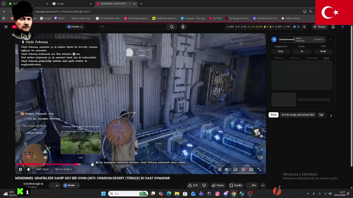353x198 pixels.
Task: Pause the YouTube video
Action: pyautogui.click(x=20, y=169)
